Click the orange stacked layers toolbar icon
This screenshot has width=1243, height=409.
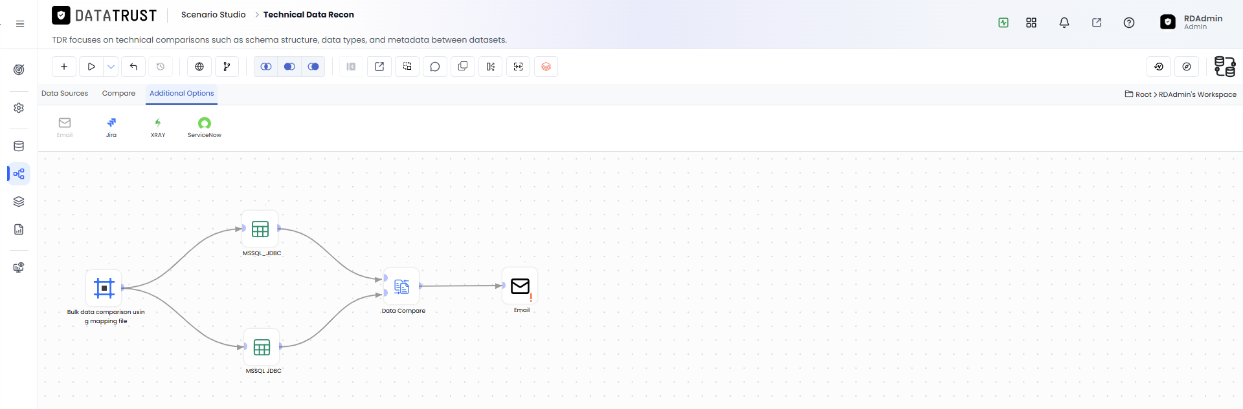coord(546,67)
